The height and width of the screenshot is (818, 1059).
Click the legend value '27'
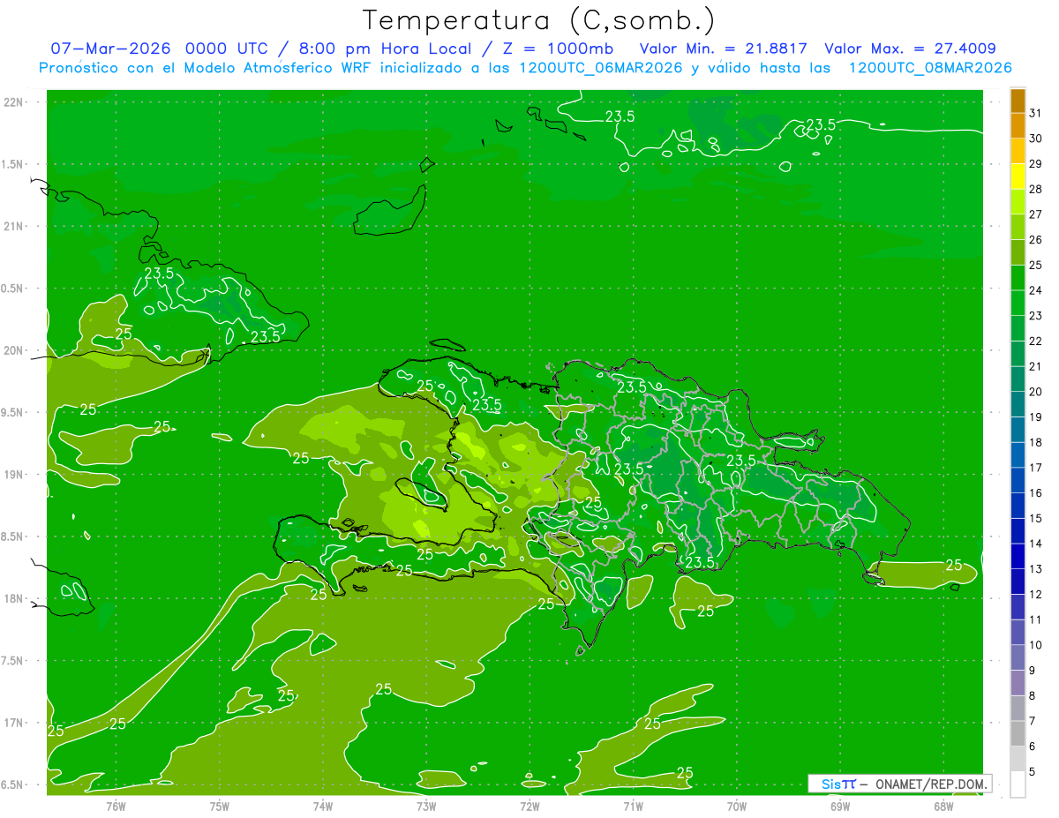(1035, 214)
